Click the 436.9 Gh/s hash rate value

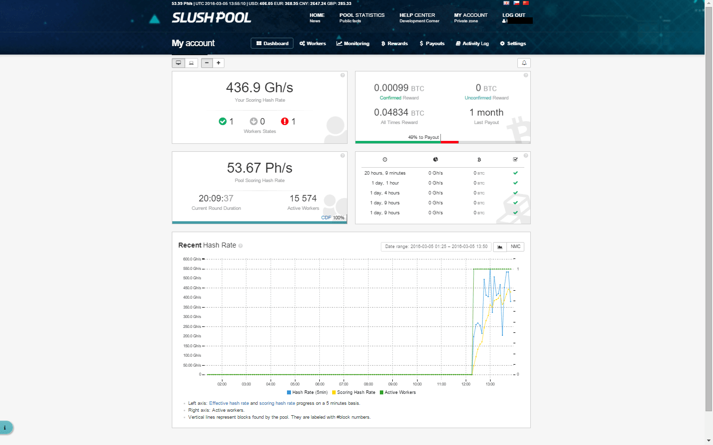(x=260, y=88)
